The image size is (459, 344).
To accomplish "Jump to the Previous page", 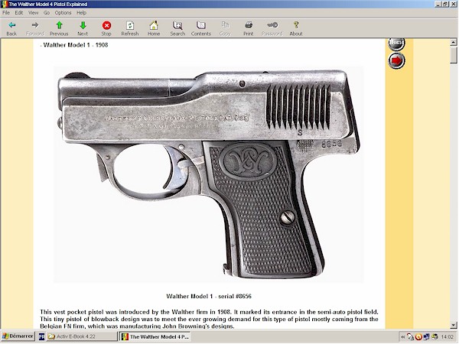I will 59,29.
